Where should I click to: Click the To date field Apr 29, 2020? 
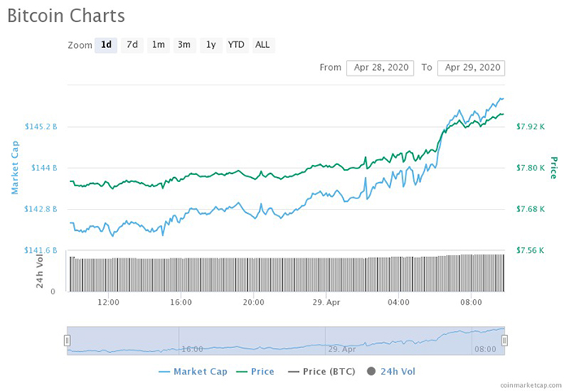click(471, 67)
